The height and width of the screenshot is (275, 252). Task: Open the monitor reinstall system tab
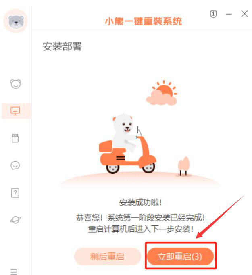pyautogui.click(x=15, y=111)
